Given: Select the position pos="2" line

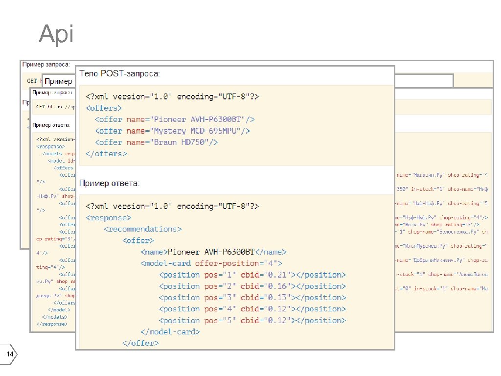Looking at the screenshot, I should (x=252, y=286).
